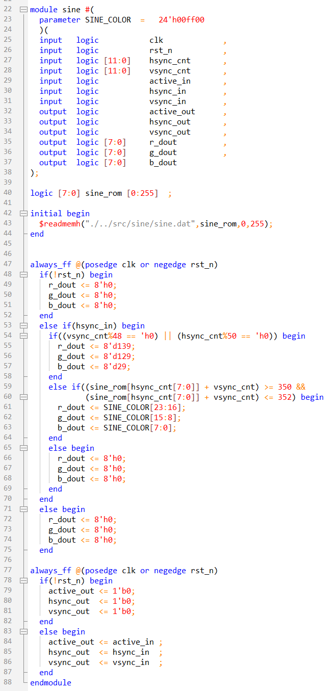Image resolution: width=336 pixels, height=691 pixels.
Task: Click active_in on line 84 assignment
Action: (x=133, y=642)
